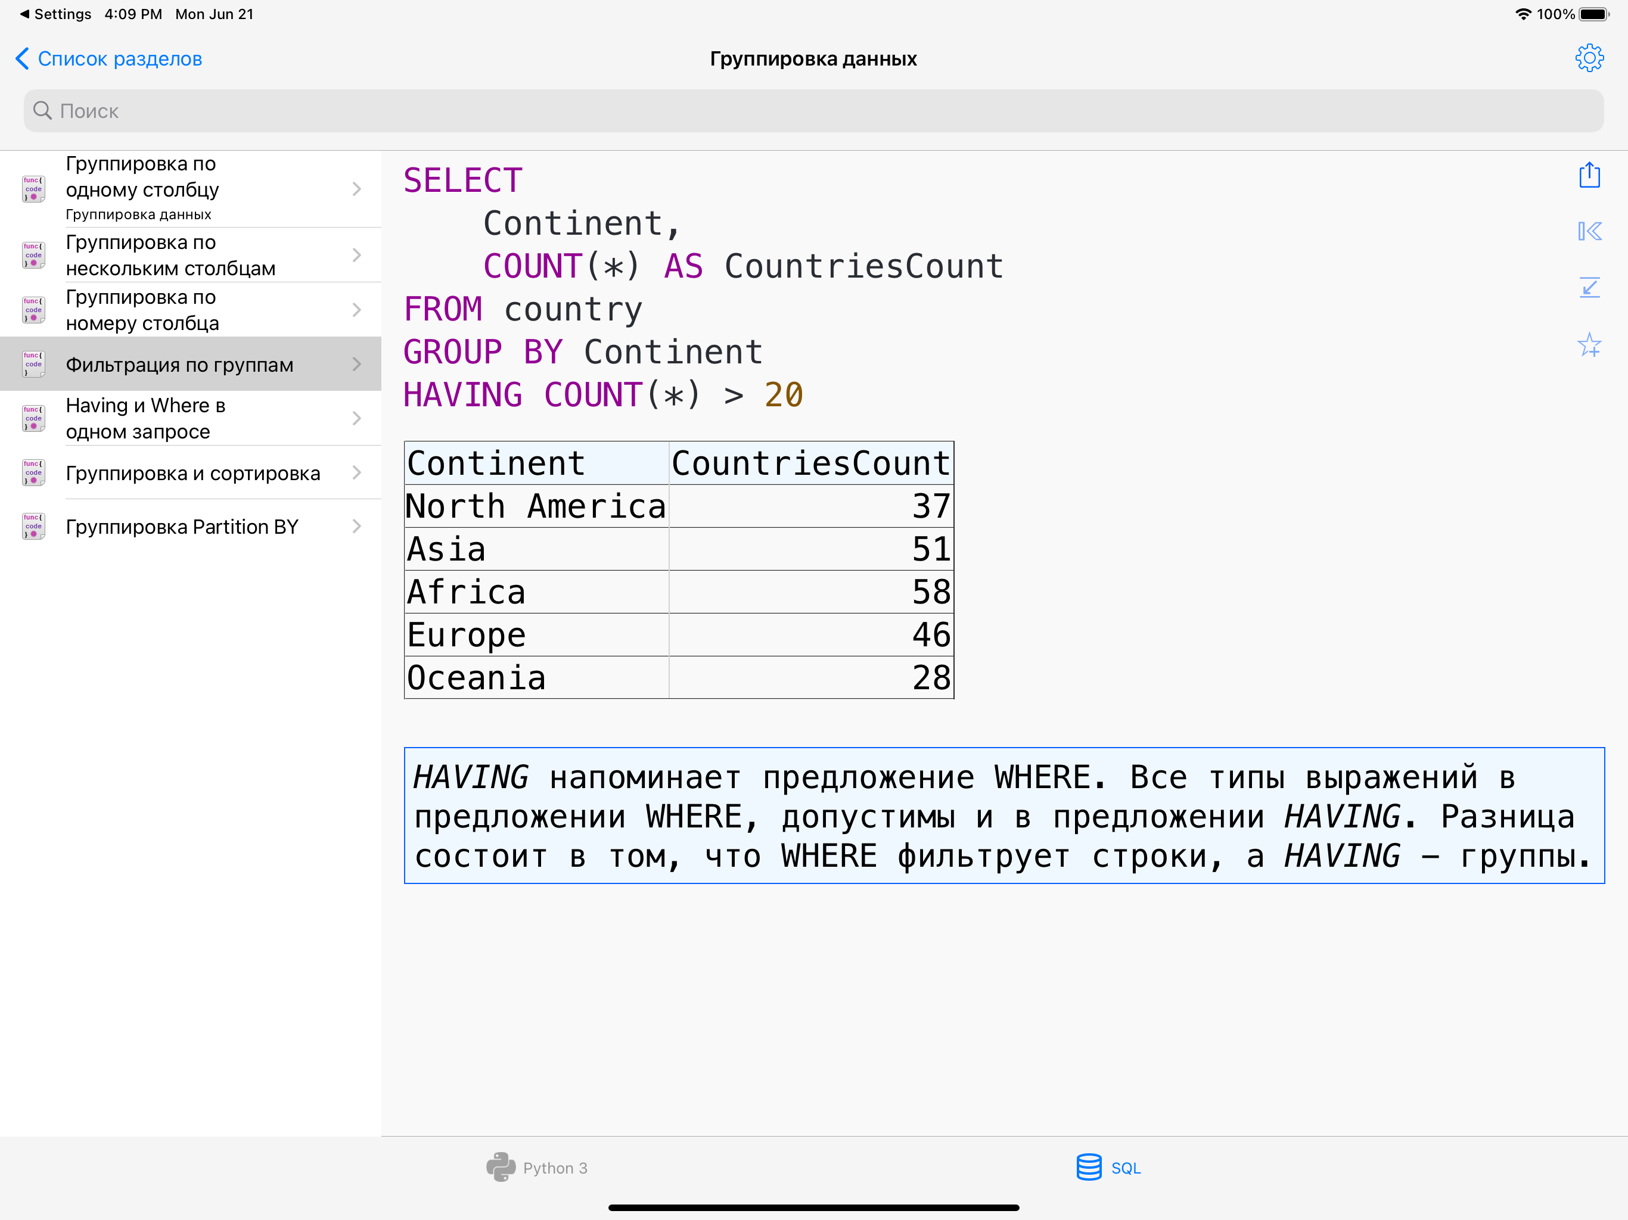Tap the share icon beside the code

[x=1589, y=175]
